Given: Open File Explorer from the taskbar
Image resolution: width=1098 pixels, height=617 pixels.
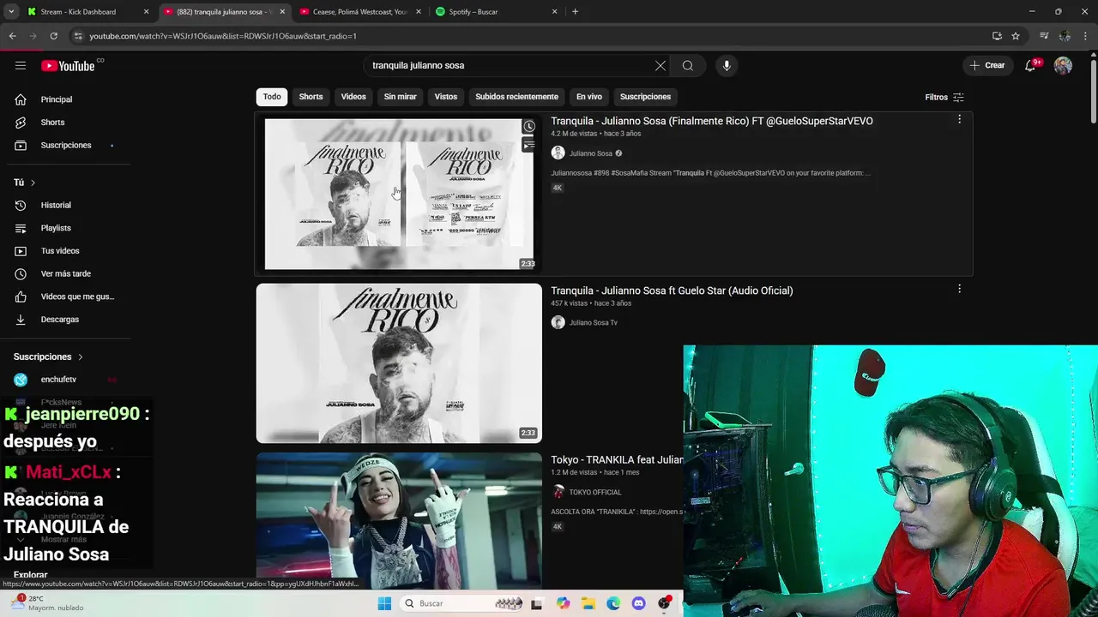Looking at the screenshot, I should 588,604.
